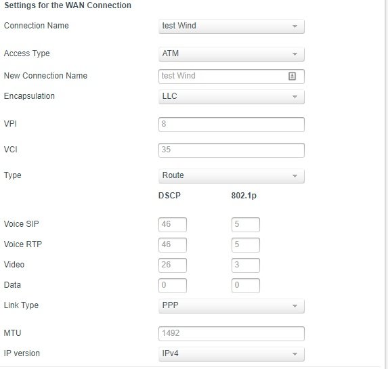Expand the Access Type ATM dropdown
This screenshot has height=369, width=388.
(x=232, y=54)
